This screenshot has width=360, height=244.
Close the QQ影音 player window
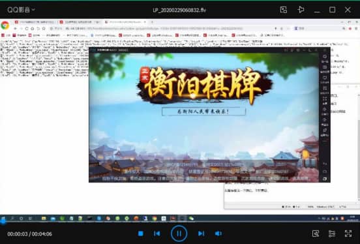coord(348,10)
